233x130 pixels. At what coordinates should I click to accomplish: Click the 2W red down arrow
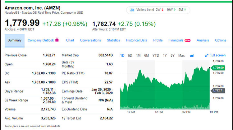click(x=162, y=10)
